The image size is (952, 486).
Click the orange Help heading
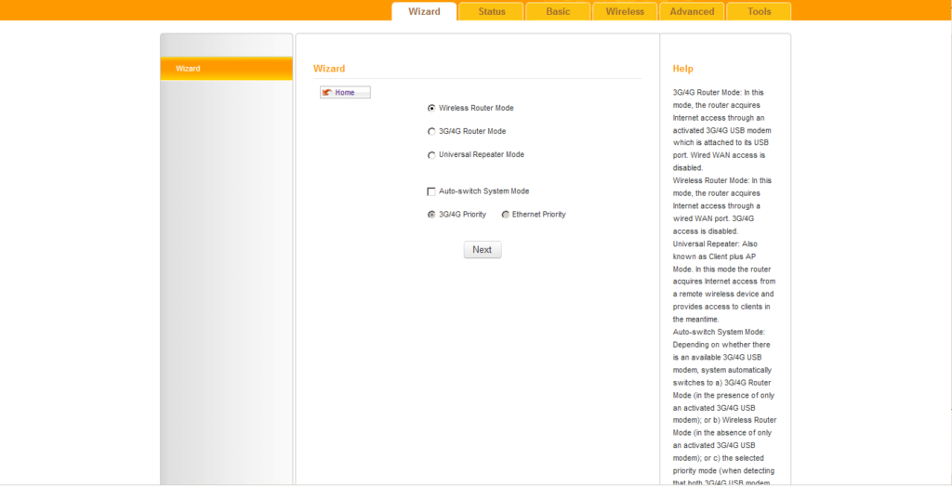[x=682, y=69]
